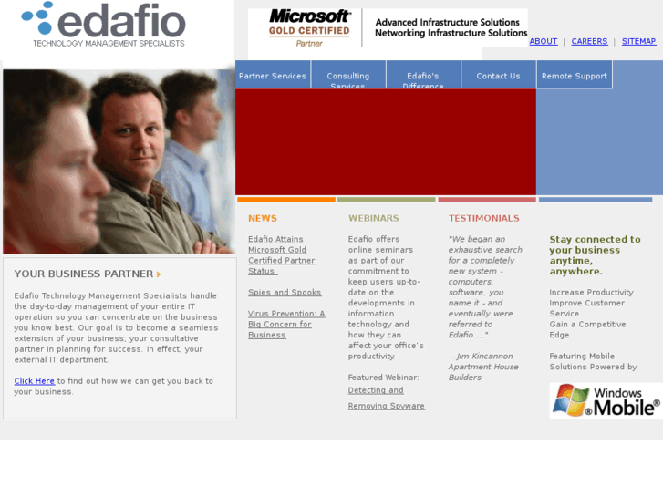Click the dark red banner area

coord(386,141)
